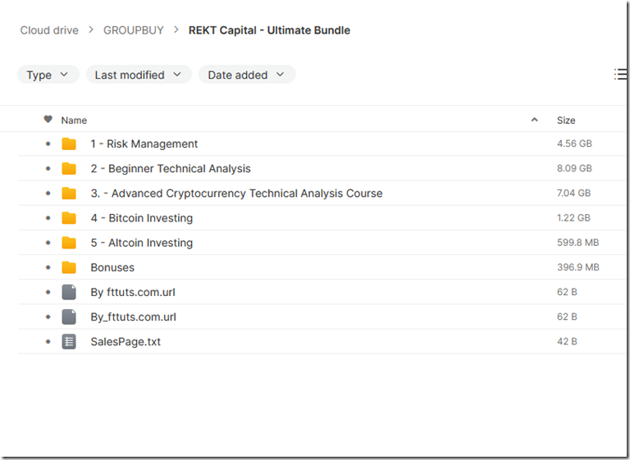Click folder icon of 1 - Risk Management

69,143
